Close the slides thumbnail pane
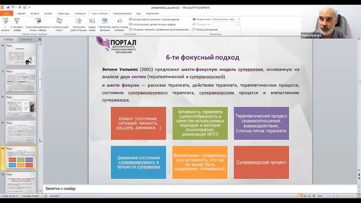 click(39, 39)
